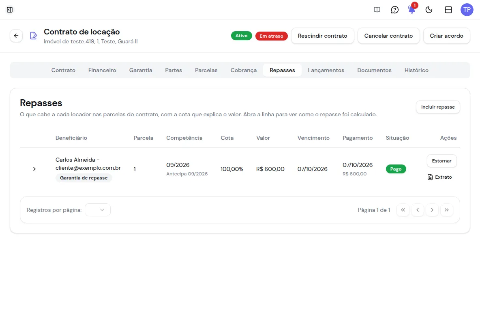Viewport: 480px width, 316px height.
Task: Click the Cancelar contrato button
Action: click(x=388, y=36)
